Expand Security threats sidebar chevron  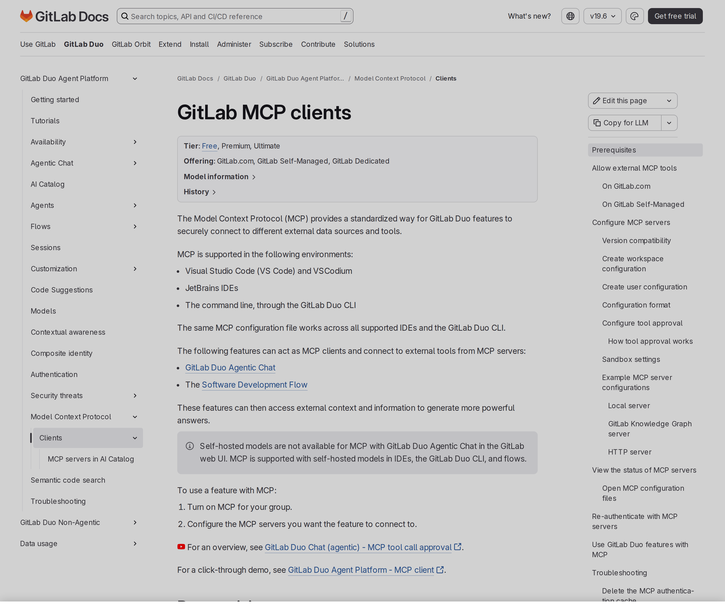[x=135, y=396]
